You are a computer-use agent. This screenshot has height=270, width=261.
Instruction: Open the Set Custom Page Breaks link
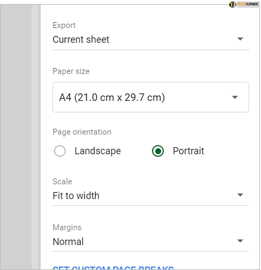[113, 268]
